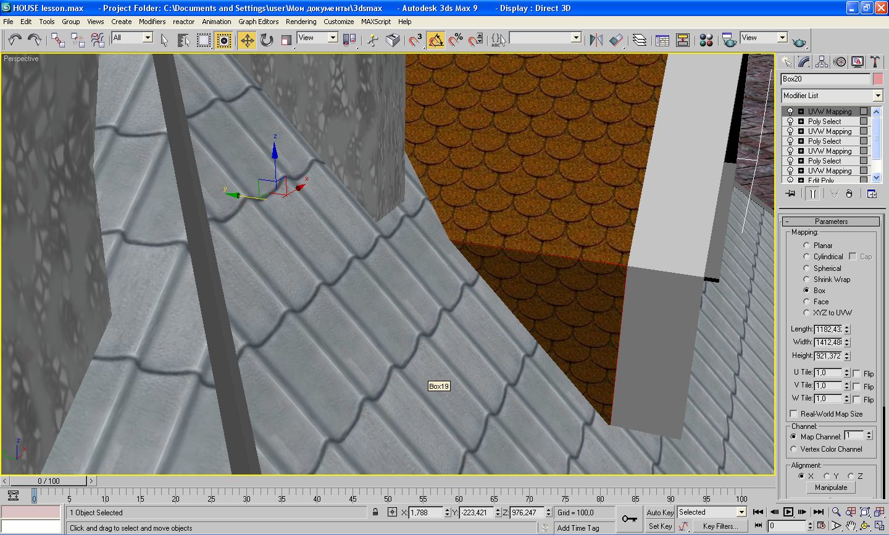Activate the Select and Move tool
Screen dimensions: 889x535
(x=247, y=40)
